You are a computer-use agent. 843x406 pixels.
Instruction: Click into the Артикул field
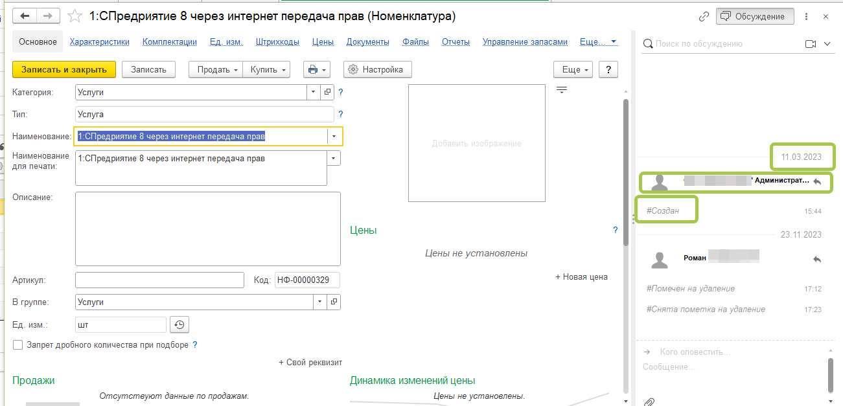[159, 280]
